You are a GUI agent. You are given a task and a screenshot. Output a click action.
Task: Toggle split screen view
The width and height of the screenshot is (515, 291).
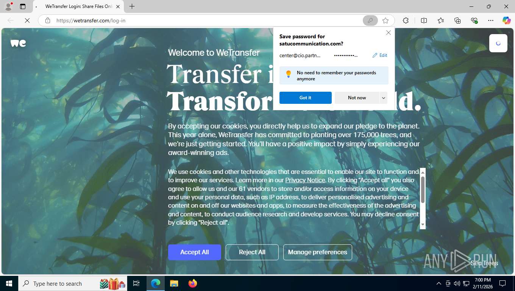click(424, 20)
